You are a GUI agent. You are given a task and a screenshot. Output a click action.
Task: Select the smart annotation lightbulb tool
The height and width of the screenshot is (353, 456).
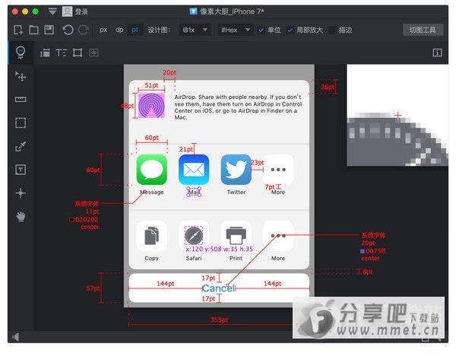coord(21,52)
